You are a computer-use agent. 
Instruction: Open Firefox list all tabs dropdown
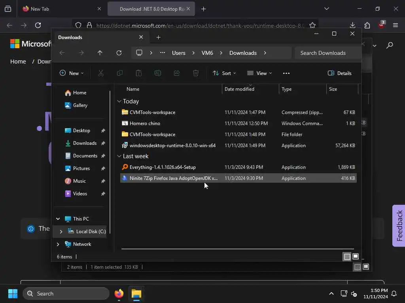pos(326,9)
